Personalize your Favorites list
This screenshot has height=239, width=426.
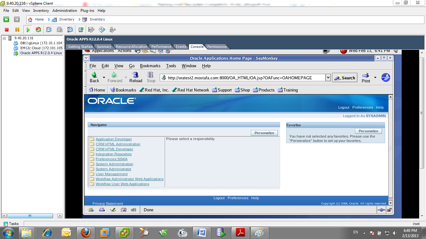tap(368, 131)
